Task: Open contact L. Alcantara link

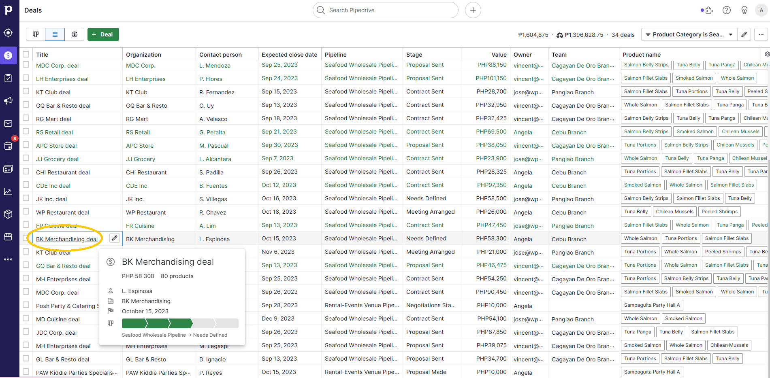Action: [x=215, y=159]
